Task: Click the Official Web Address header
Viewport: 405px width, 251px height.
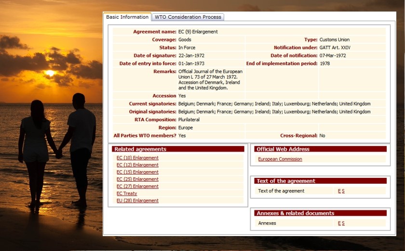Action: click(x=320, y=149)
